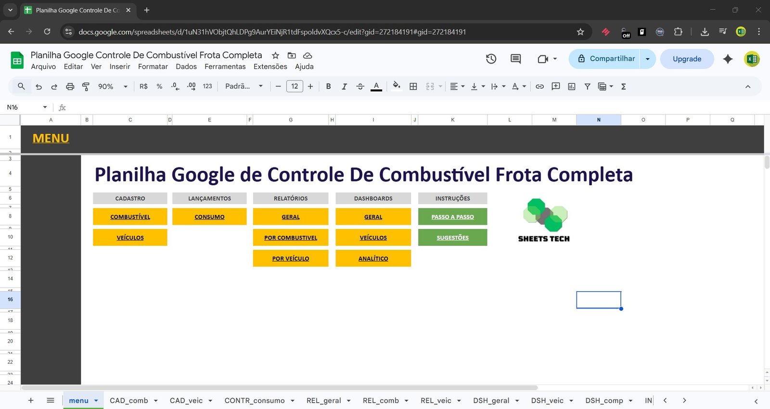Image resolution: width=770 pixels, height=409 pixels.
Task: Switch to the CAD_comb sheet tab
Action: 129,400
